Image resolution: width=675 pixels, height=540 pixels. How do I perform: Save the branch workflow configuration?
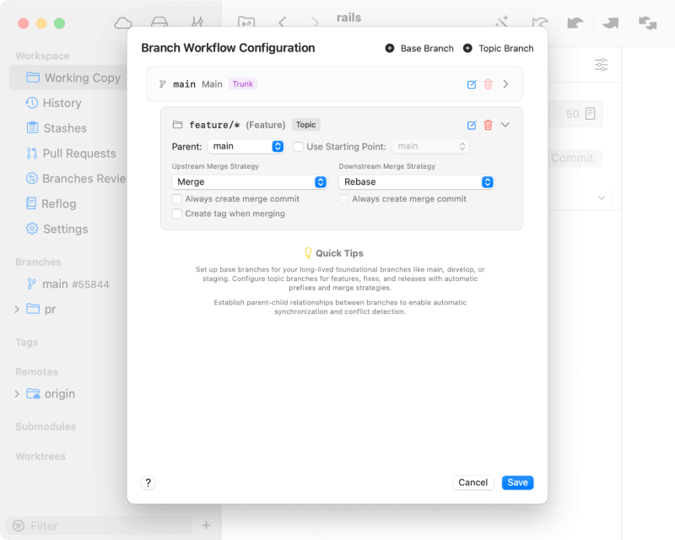click(517, 482)
